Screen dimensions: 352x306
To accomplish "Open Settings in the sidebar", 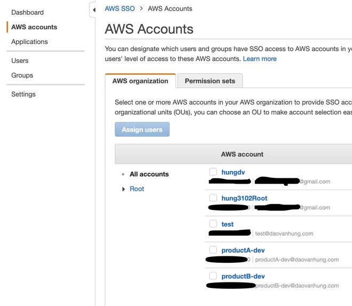I will coord(23,94).
